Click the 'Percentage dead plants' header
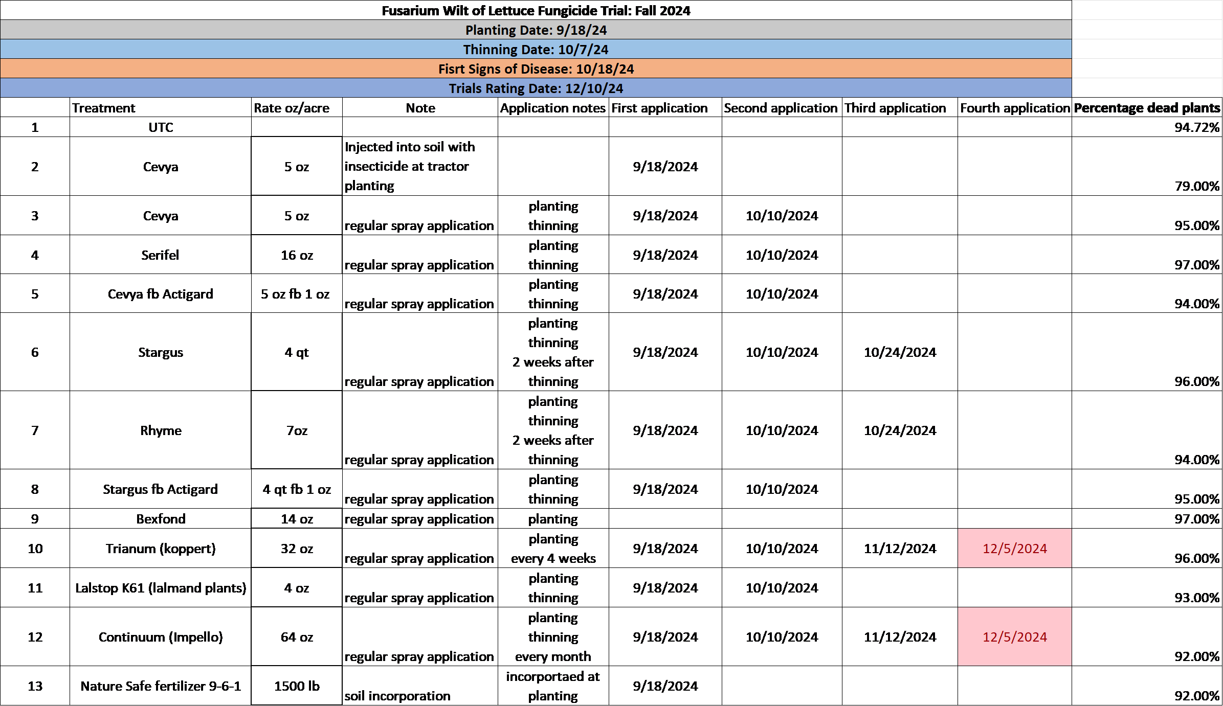1223x706 pixels. (x=1147, y=107)
